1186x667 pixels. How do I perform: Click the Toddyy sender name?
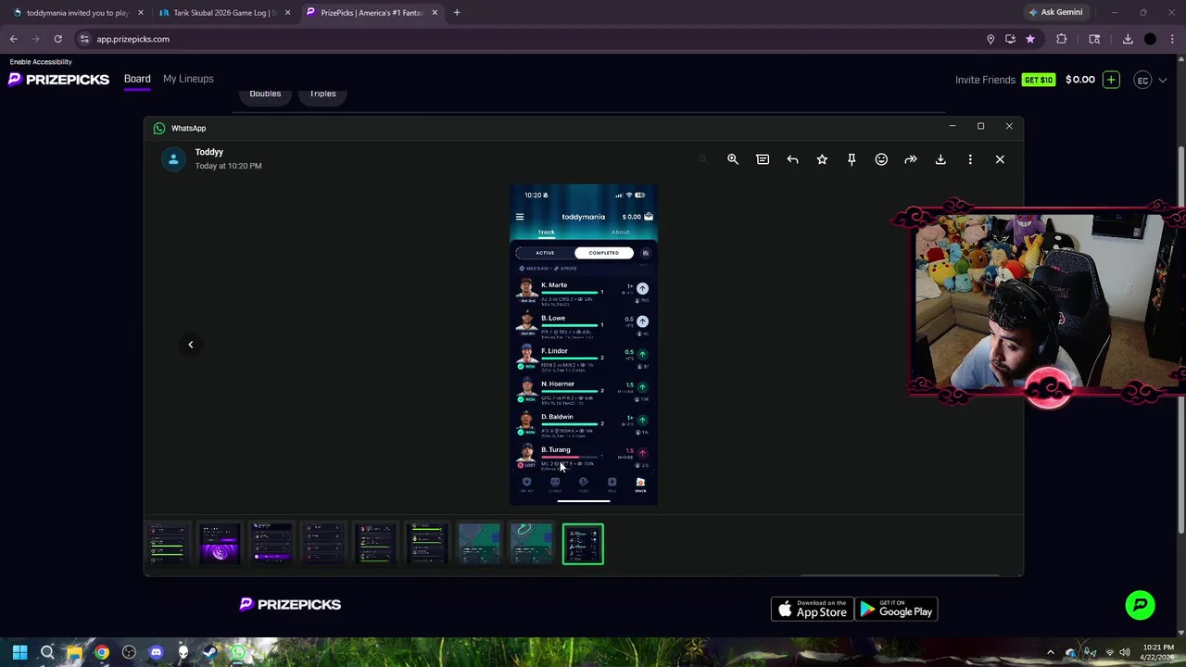click(x=209, y=152)
